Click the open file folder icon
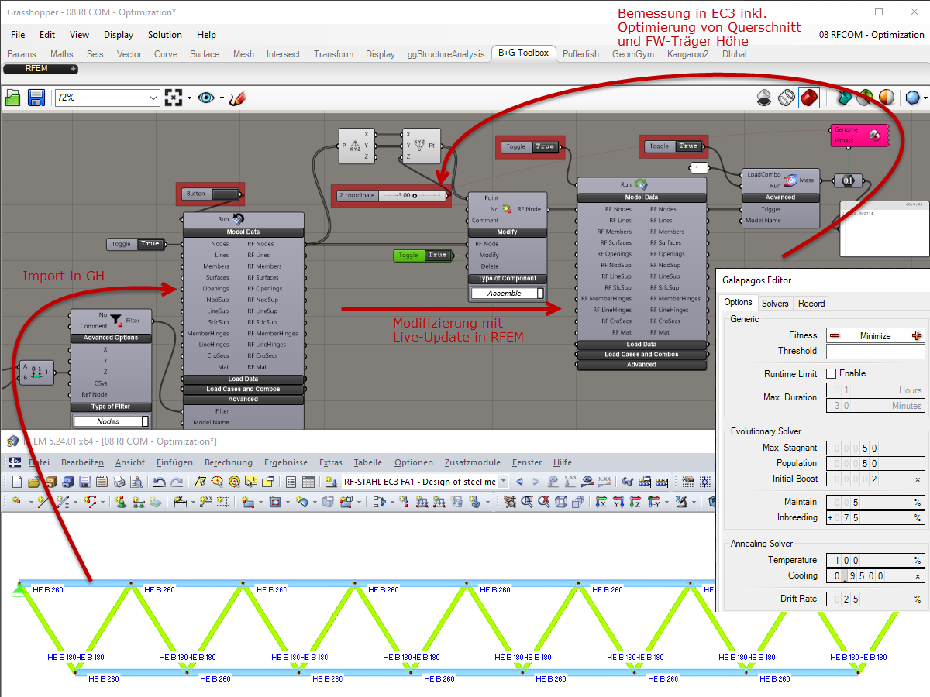930x697 pixels. (x=13, y=98)
